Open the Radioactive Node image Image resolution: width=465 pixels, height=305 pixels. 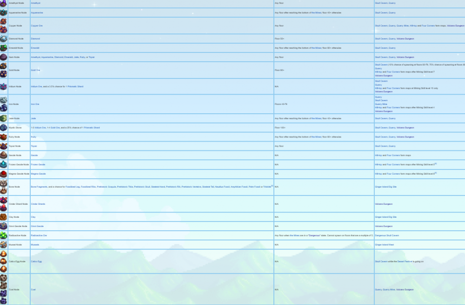[x=4, y=235]
